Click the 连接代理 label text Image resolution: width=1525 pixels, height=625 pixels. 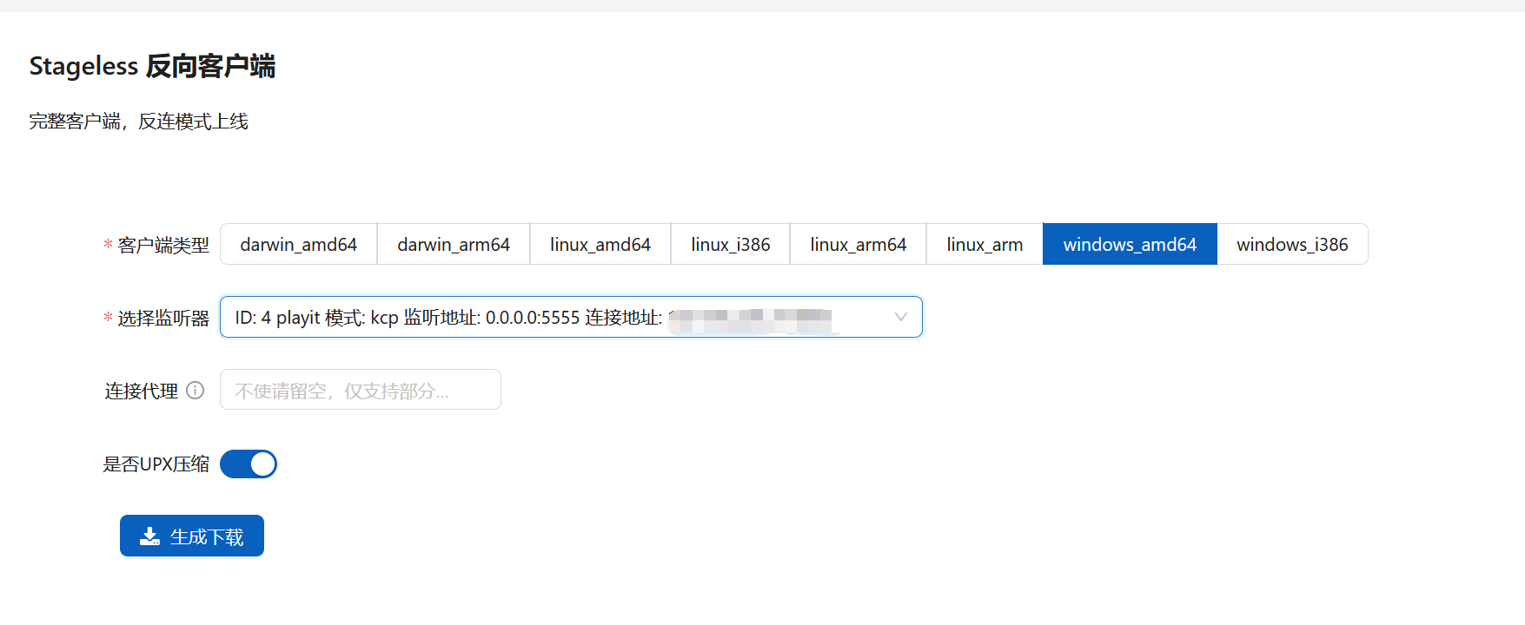click(x=141, y=391)
